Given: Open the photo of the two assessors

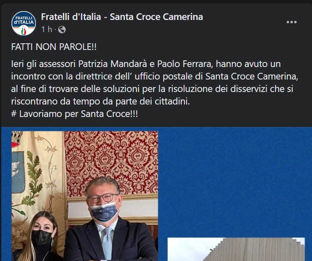Looking at the screenshot, I should (85, 196).
